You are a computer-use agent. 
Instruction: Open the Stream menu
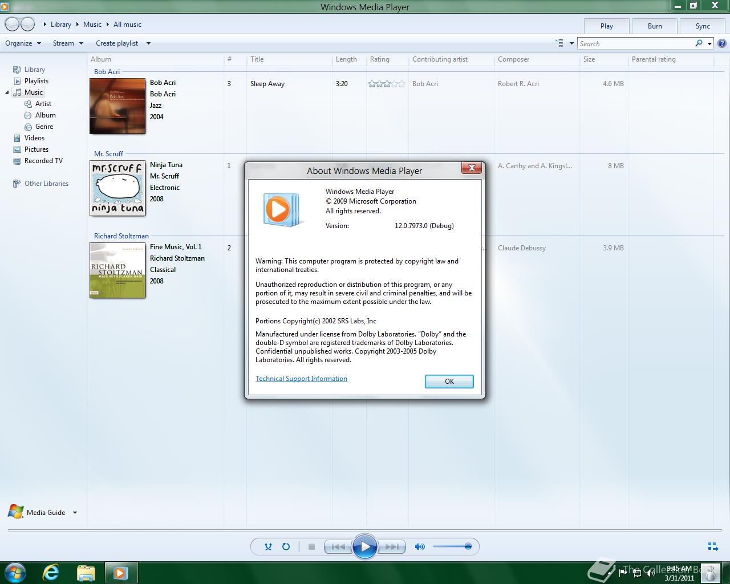point(68,43)
